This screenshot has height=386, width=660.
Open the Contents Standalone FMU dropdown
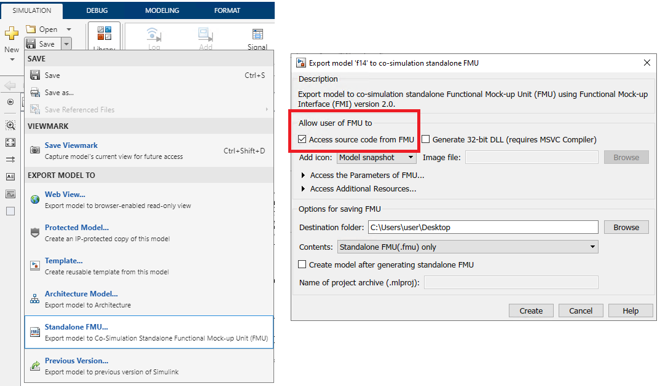tap(468, 247)
